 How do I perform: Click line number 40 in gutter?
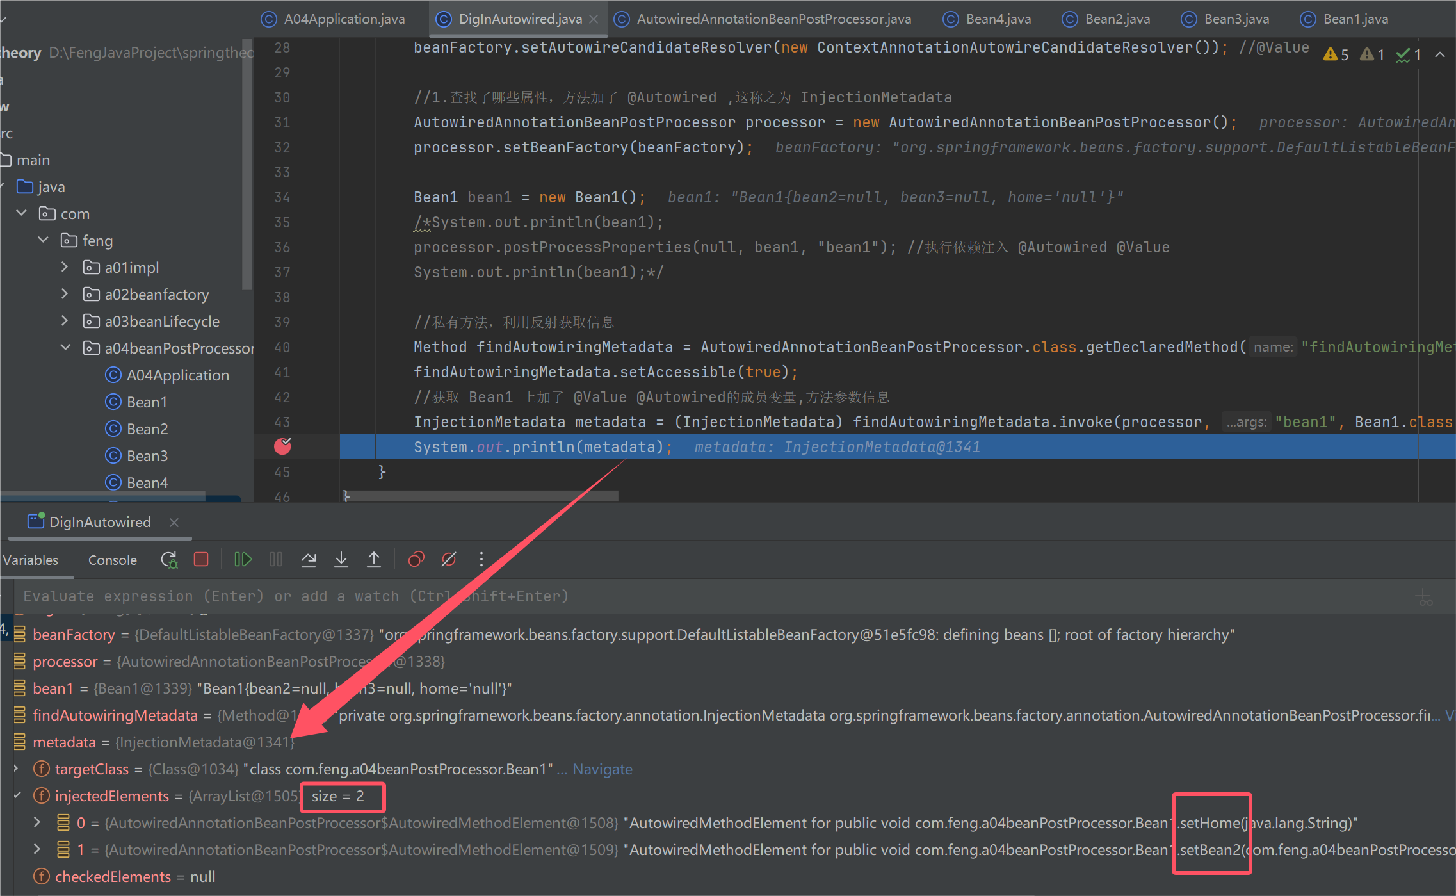(282, 347)
